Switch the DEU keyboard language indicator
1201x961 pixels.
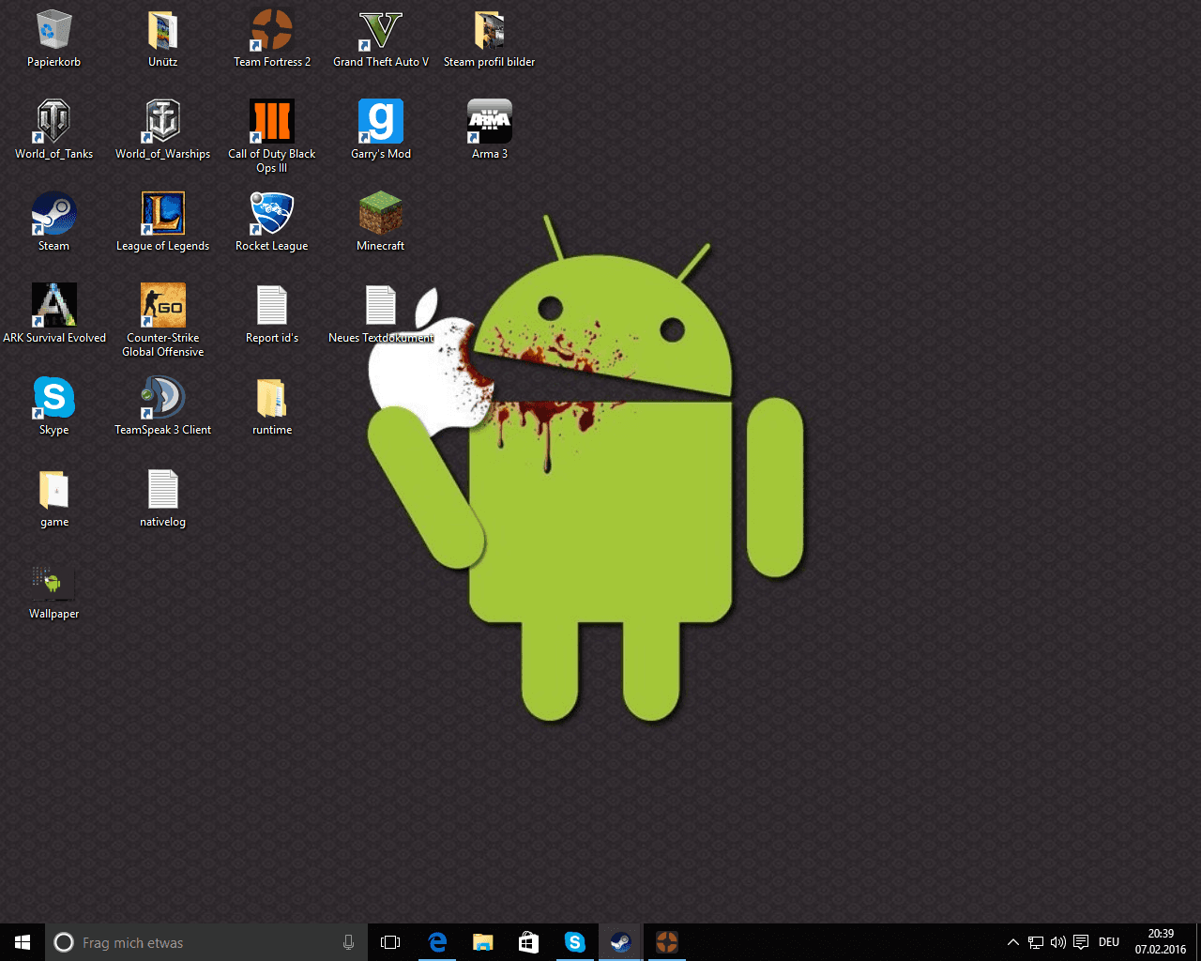[x=1109, y=942]
